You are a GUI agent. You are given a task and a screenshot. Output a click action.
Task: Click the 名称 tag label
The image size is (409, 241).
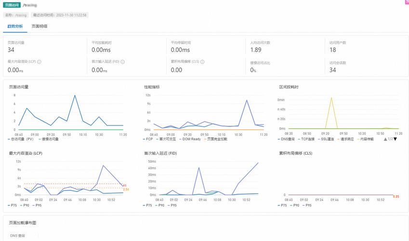tap(16, 15)
